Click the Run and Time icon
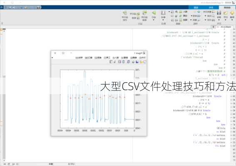The image size is (236, 166). coord(125,12)
